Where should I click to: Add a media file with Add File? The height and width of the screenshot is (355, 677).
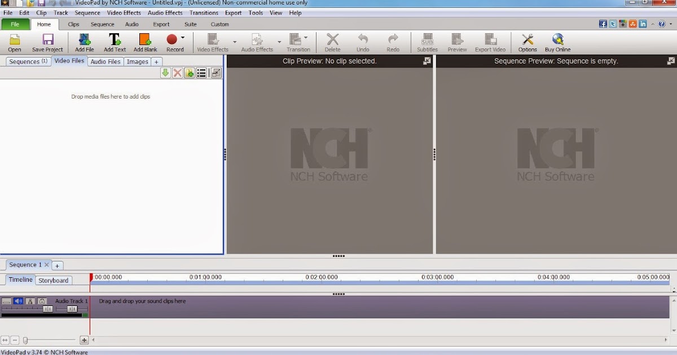click(x=85, y=43)
